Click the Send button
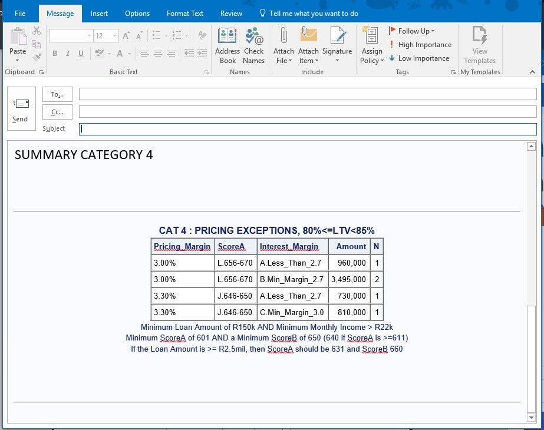The height and width of the screenshot is (430, 544). pyautogui.click(x=20, y=110)
